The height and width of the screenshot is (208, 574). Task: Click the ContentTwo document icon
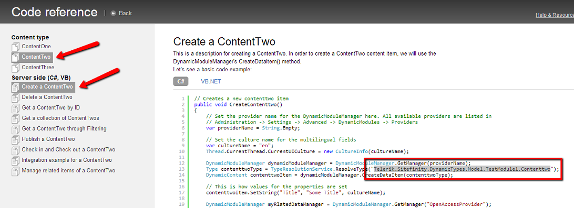[15, 57]
